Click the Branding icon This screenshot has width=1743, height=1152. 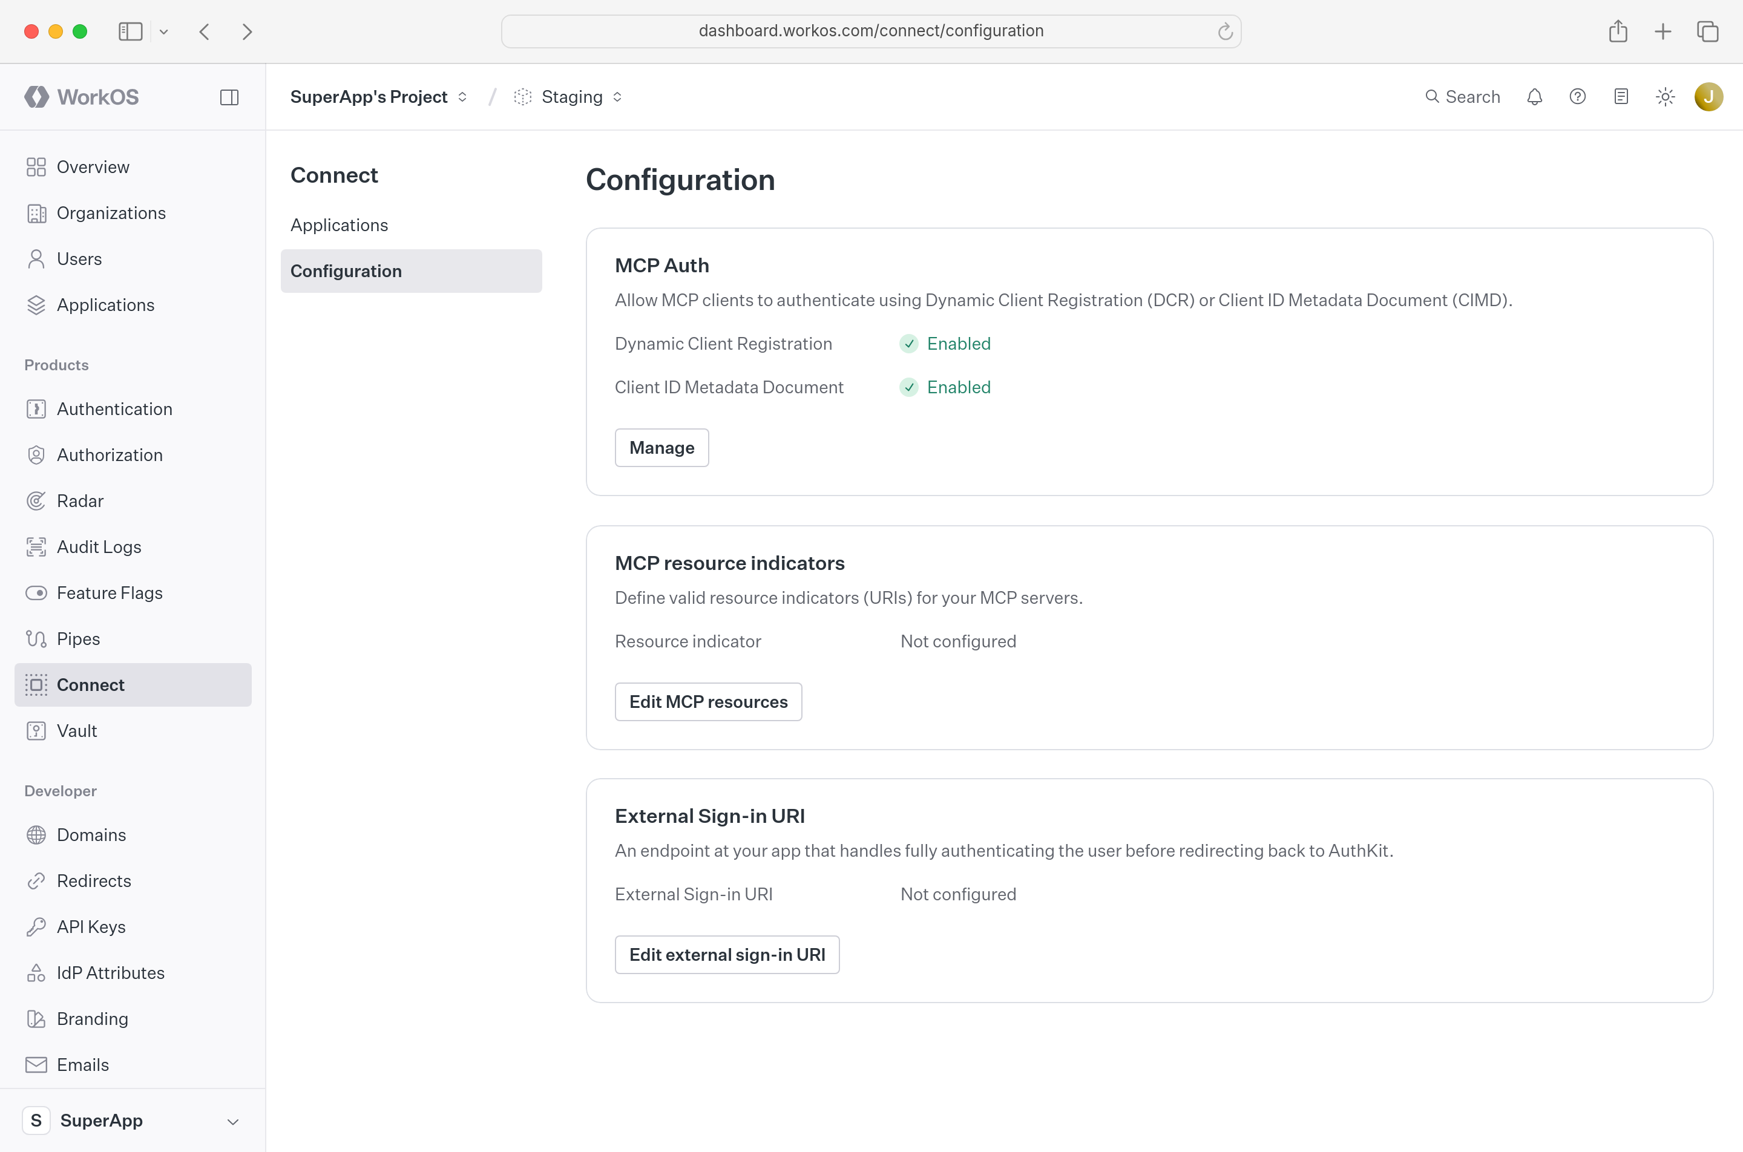[x=36, y=1018]
